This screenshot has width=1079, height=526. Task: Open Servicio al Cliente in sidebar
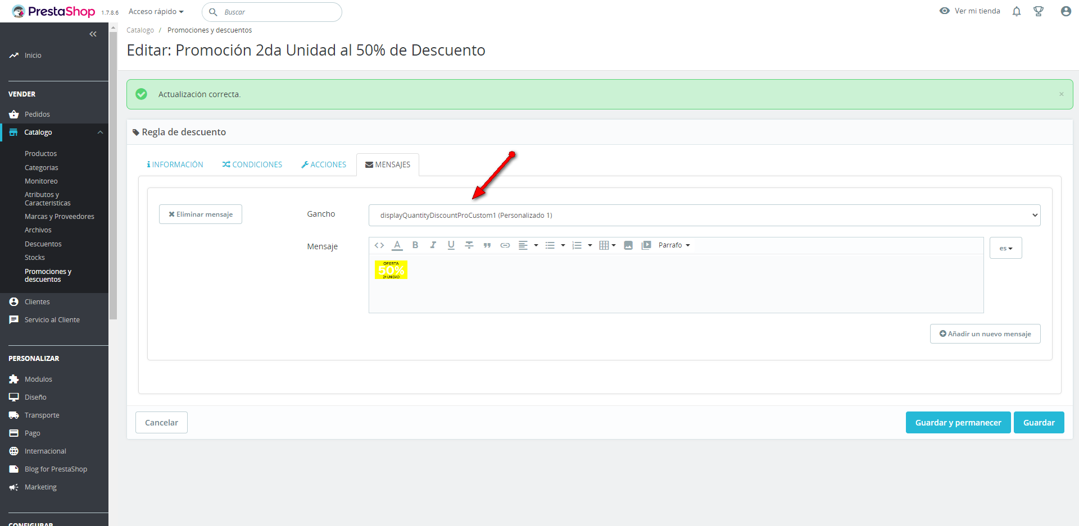coord(52,320)
